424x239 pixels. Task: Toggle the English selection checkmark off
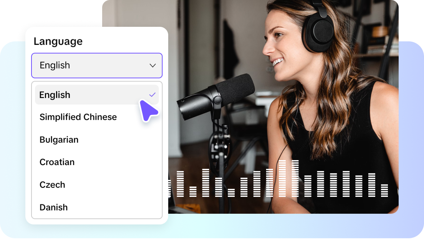[152, 95]
